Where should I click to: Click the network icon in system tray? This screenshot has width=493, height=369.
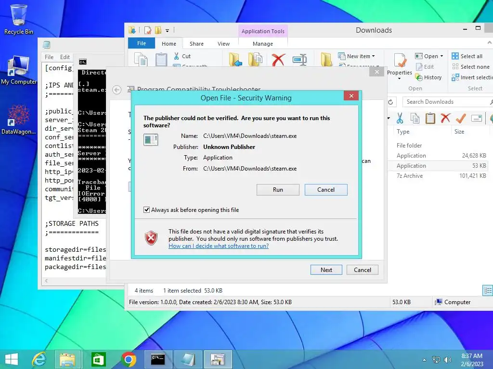pyautogui.click(x=436, y=360)
